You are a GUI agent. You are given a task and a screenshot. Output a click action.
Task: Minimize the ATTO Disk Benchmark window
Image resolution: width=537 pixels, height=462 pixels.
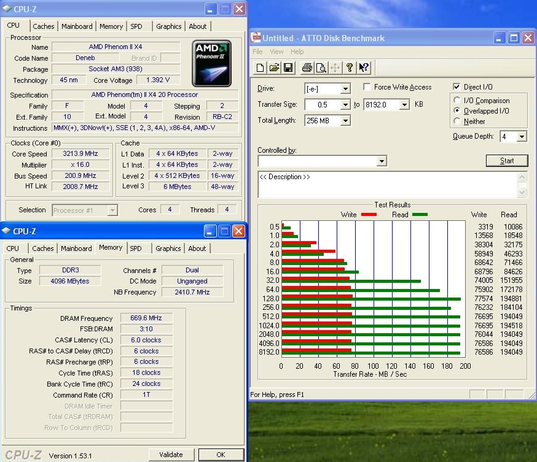(499, 37)
